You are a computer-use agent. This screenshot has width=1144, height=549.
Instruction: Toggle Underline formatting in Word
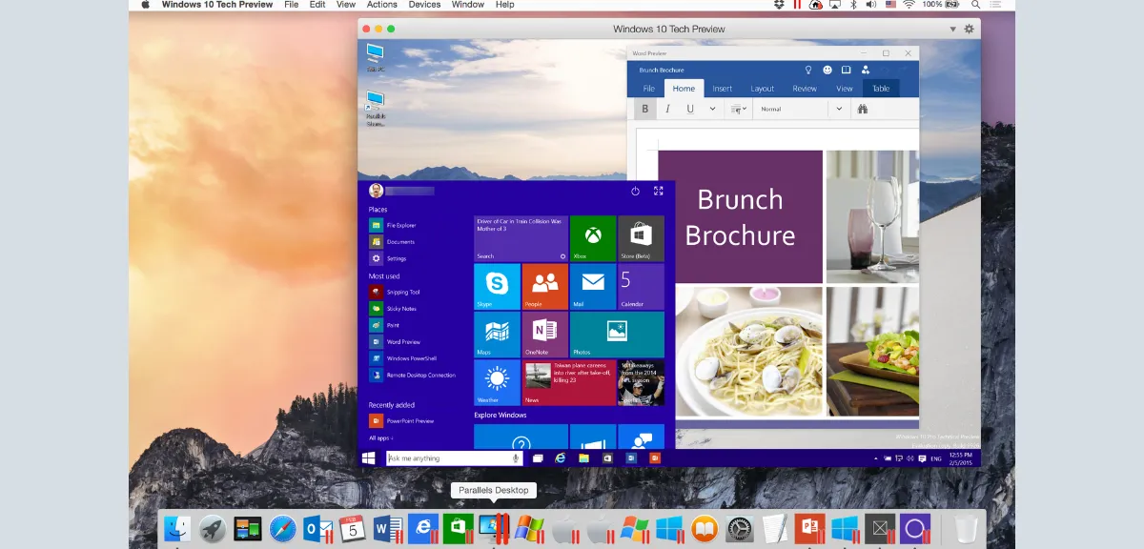(x=689, y=110)
